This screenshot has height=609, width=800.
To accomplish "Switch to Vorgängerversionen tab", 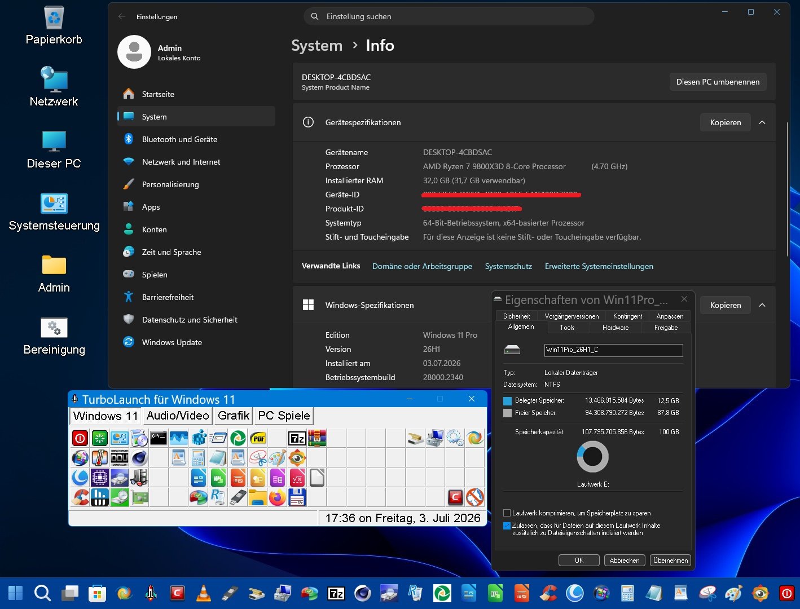I will tap(572, 316).
